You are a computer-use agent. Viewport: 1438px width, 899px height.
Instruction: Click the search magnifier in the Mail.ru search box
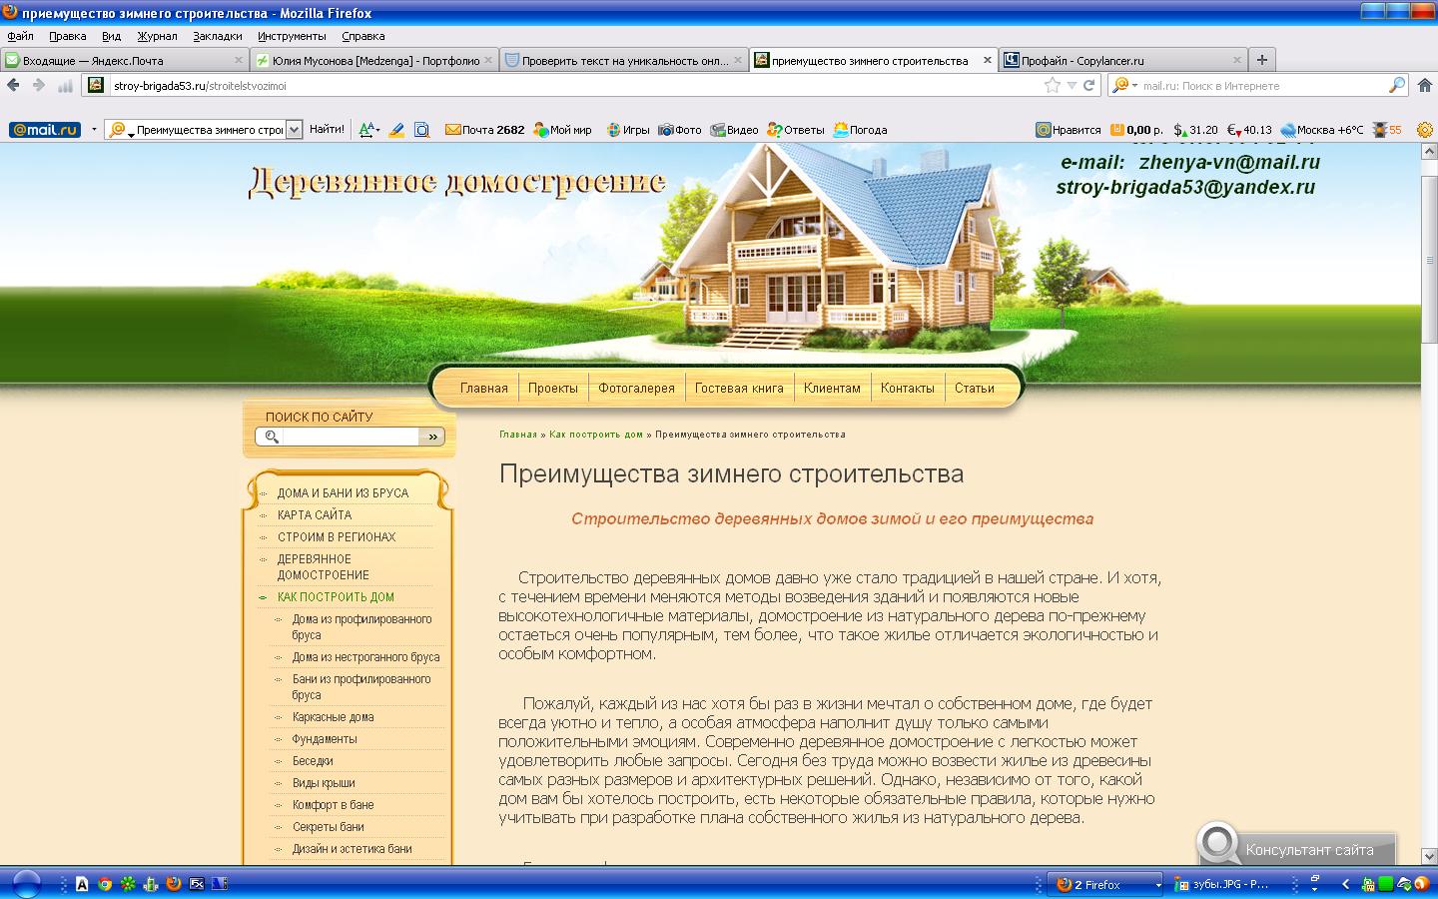(1397, 86)
